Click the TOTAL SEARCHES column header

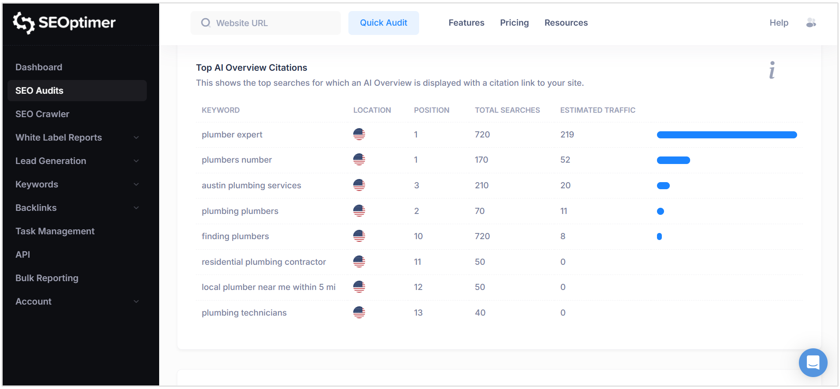[508, 110]
